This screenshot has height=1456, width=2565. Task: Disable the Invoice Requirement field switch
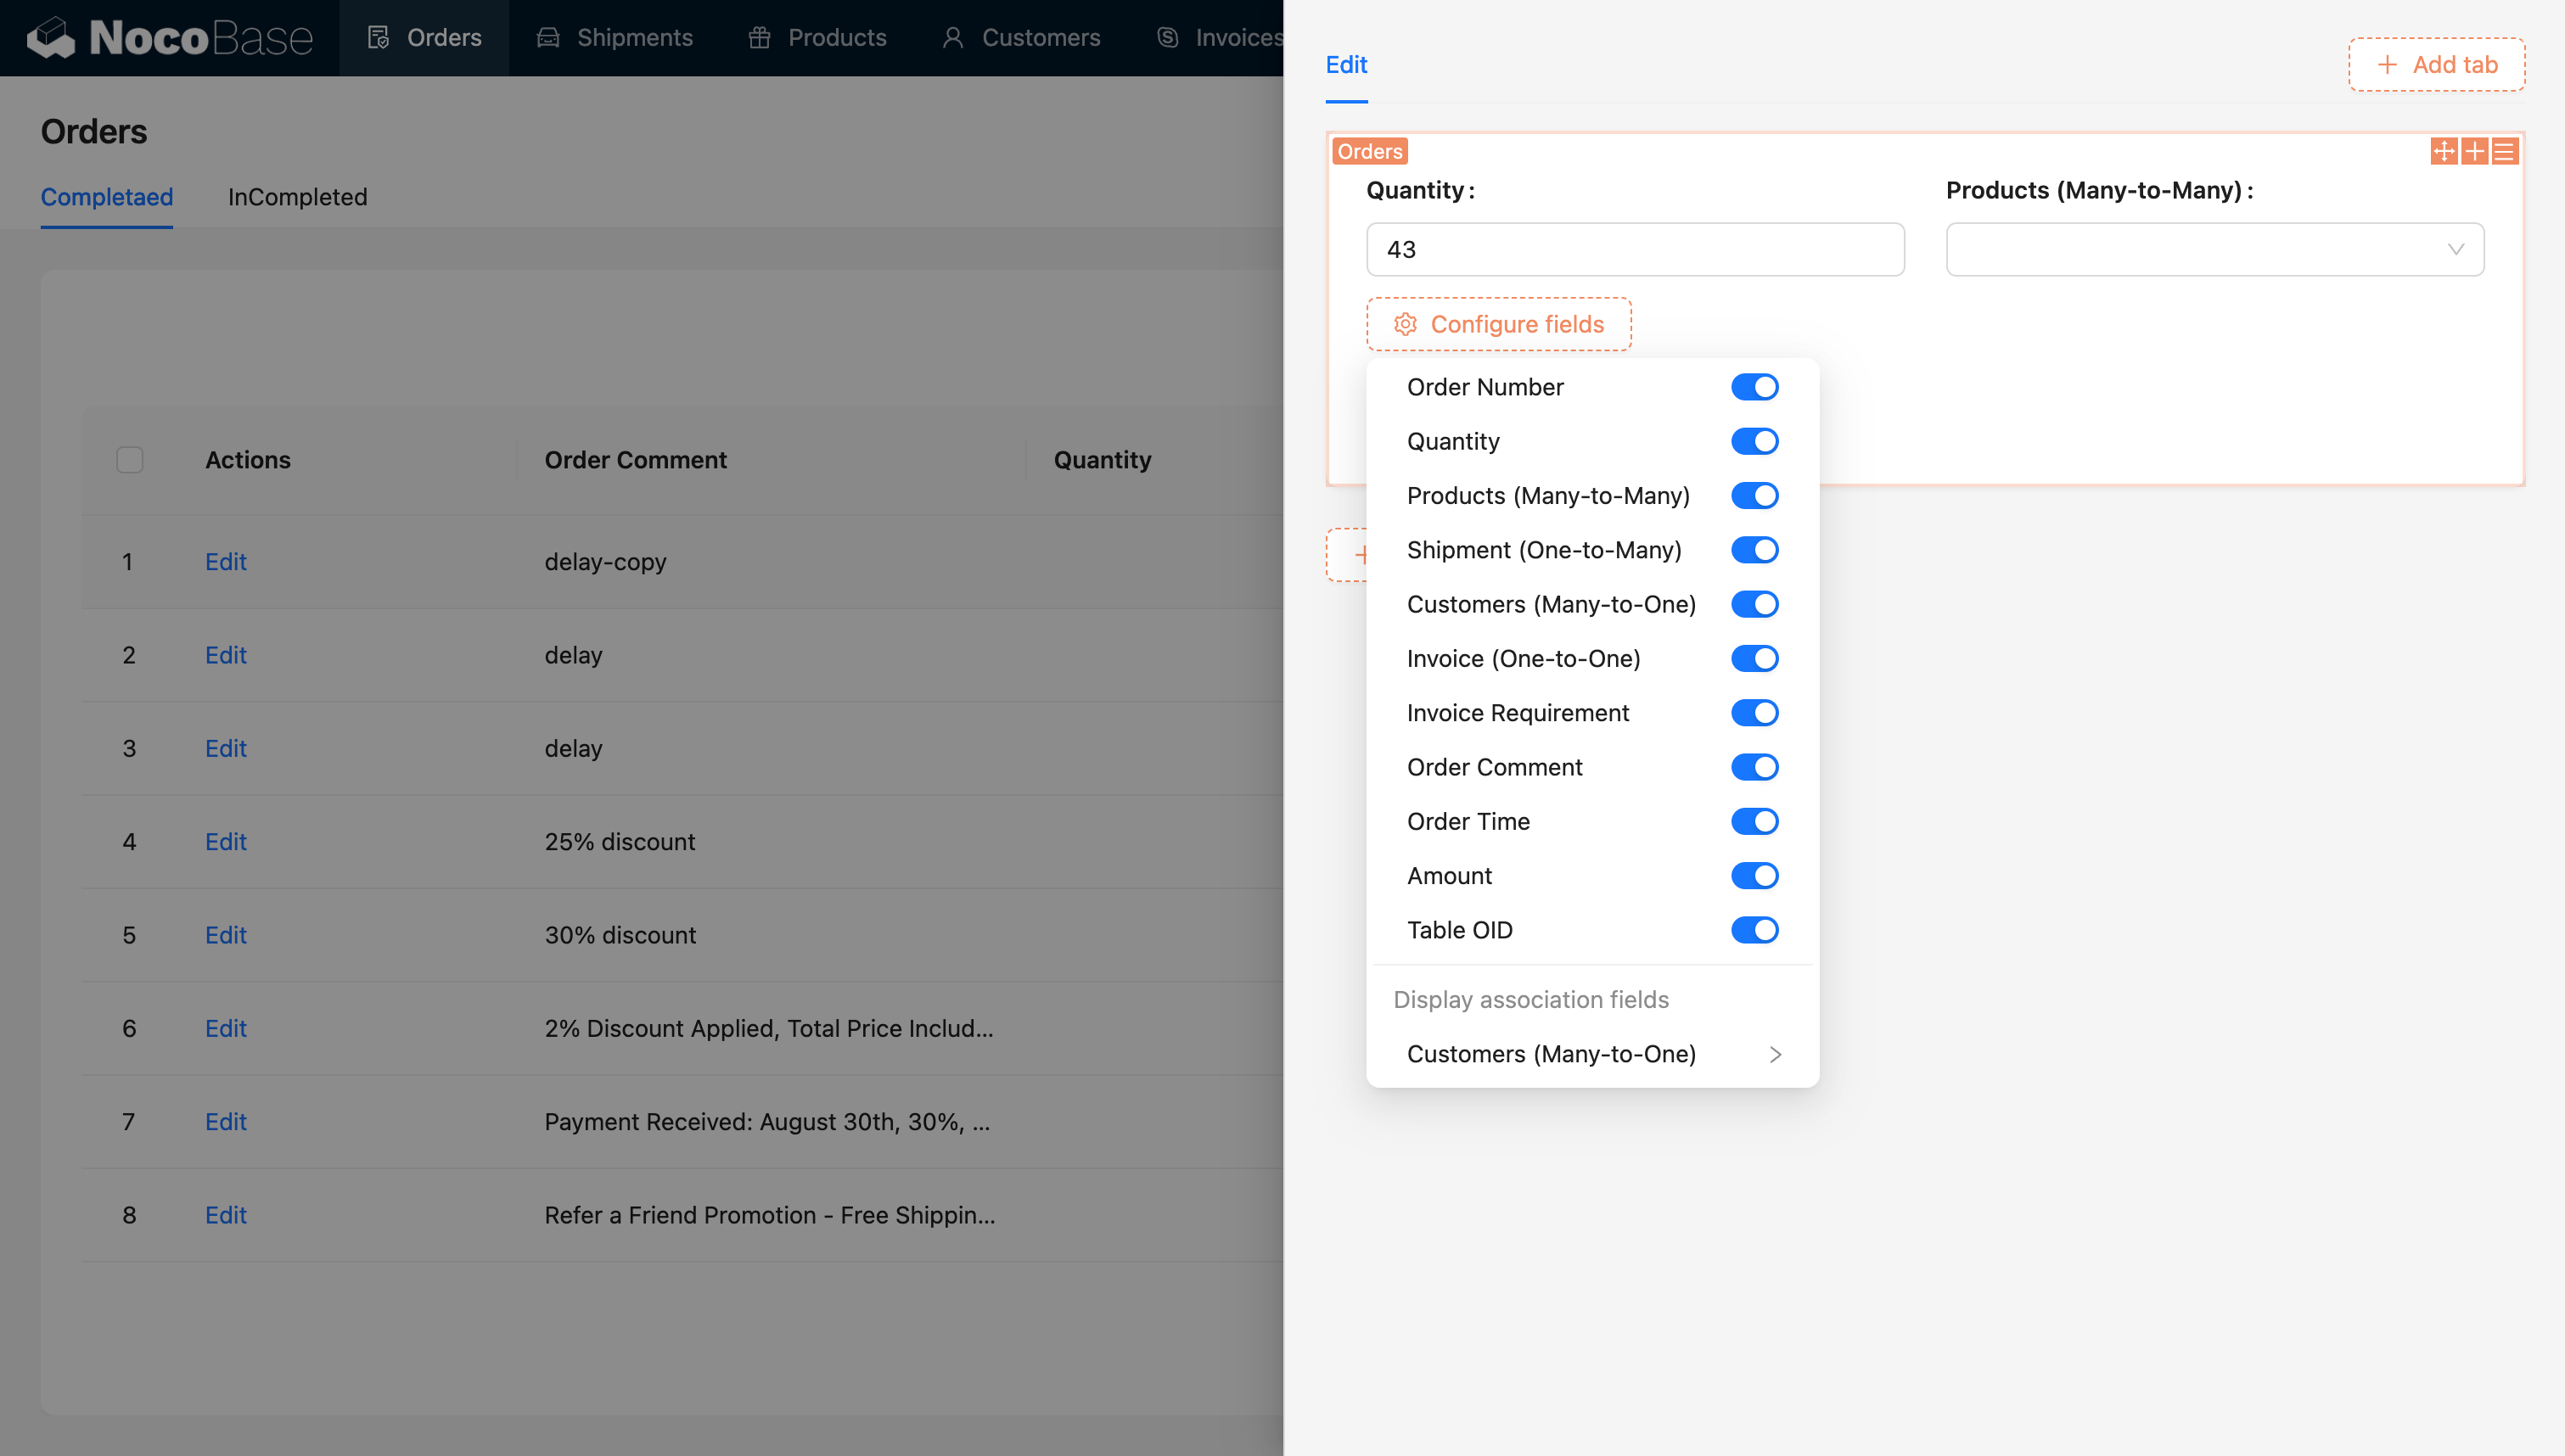pyautogui.click(x=1754, y=713)
